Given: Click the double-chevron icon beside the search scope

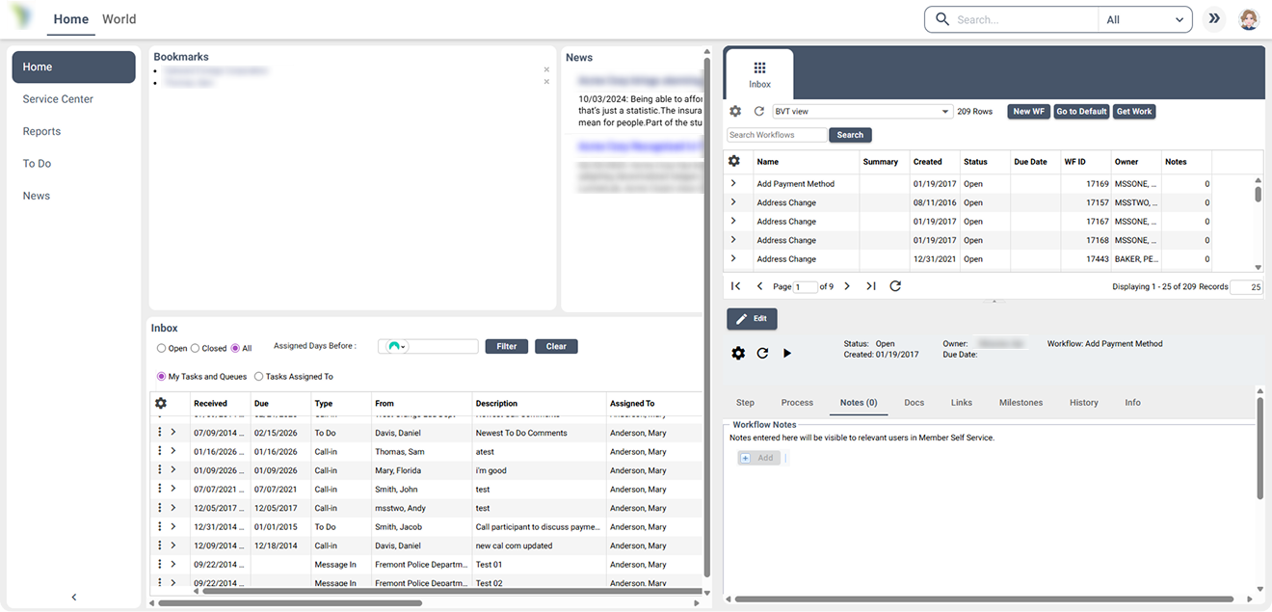Looking at the screenshot, I should pyautogui.click(x=1214, y=19).
